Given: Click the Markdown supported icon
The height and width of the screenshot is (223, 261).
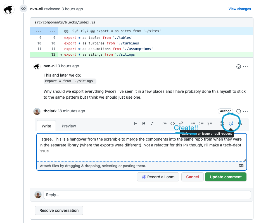Looking at the screenshot, I should [x=241, y=166].
